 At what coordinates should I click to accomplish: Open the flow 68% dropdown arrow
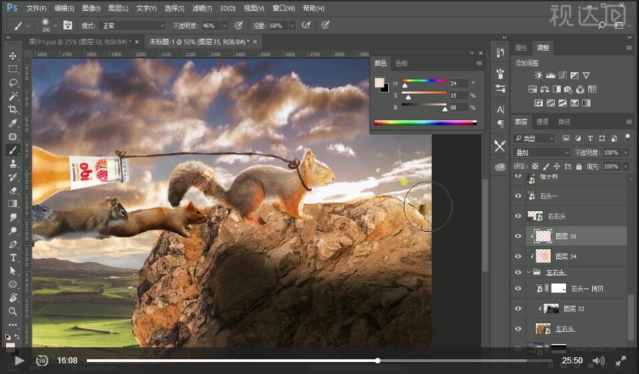pyautogui.click(x=292, y=25)
